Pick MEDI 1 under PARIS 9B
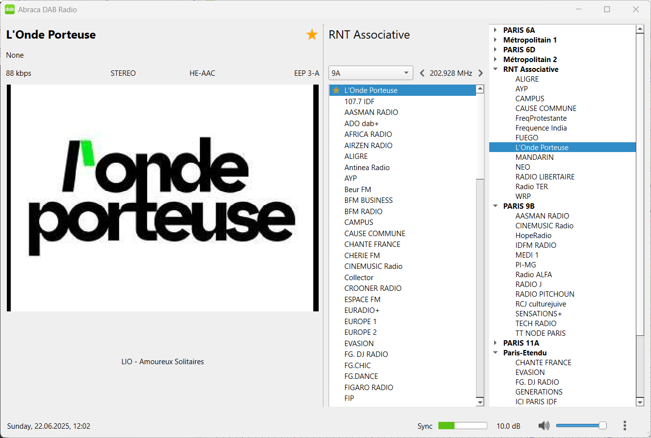The image size is (651, 438). 527,255
